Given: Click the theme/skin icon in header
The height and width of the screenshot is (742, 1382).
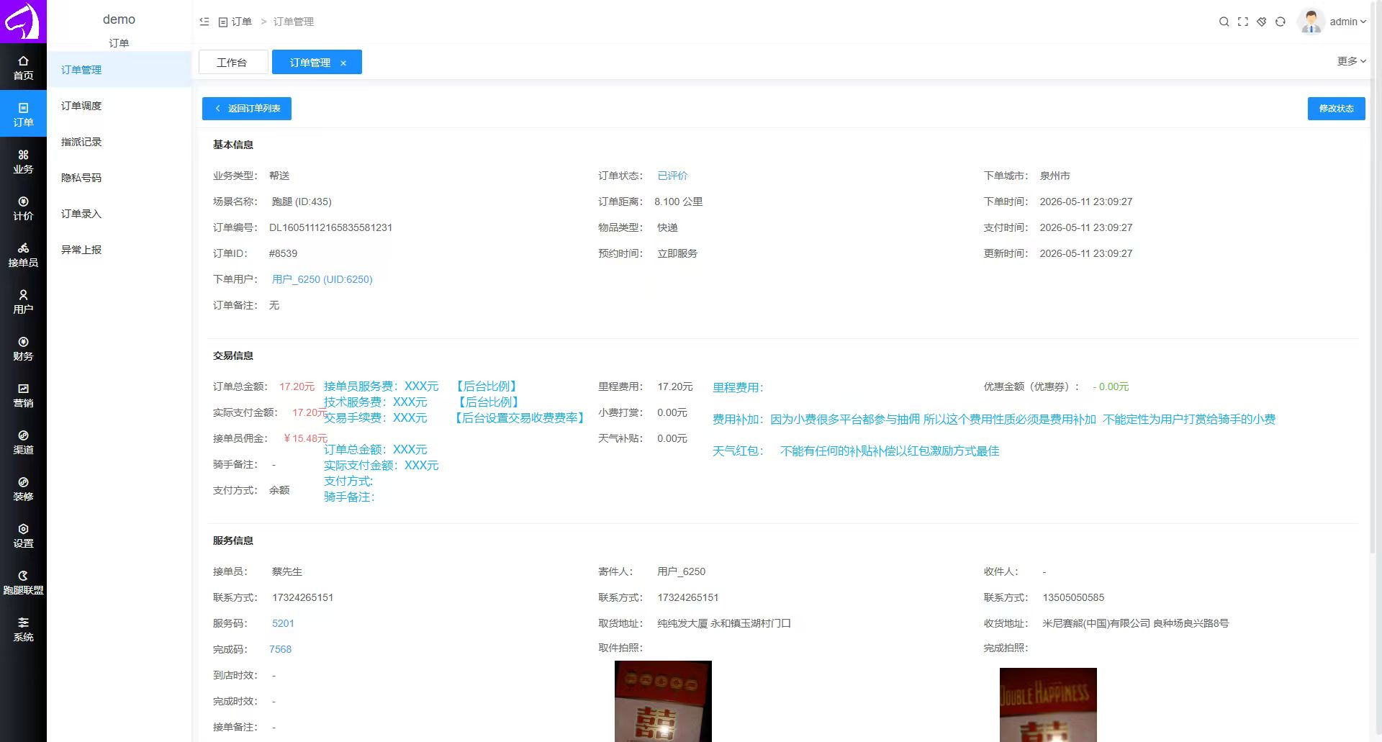Looking at the screenshot, I should (1261, 22).
